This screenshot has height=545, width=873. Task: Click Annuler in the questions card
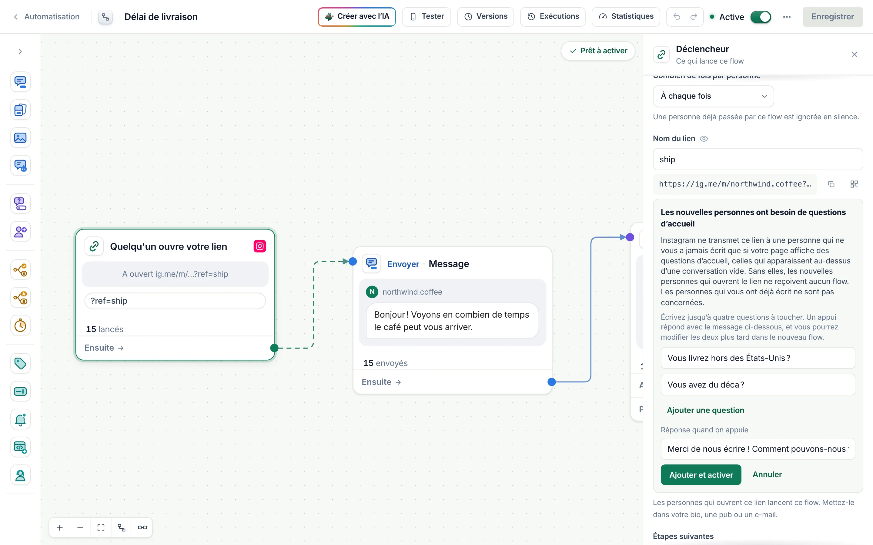pyautogui.click(x=767, y=474)
